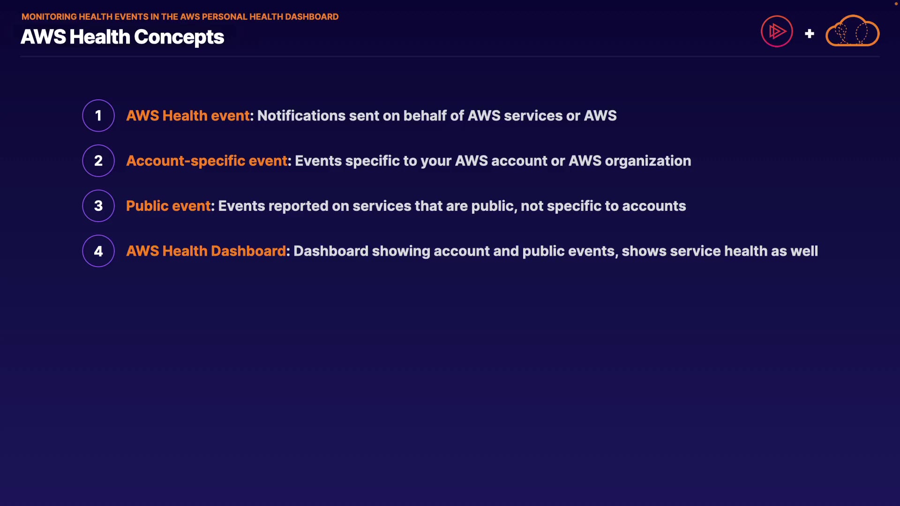Click the 'Dashboard showing account and public events' text
The height and width of the screenshot is (506, 900).
(454, 251)
